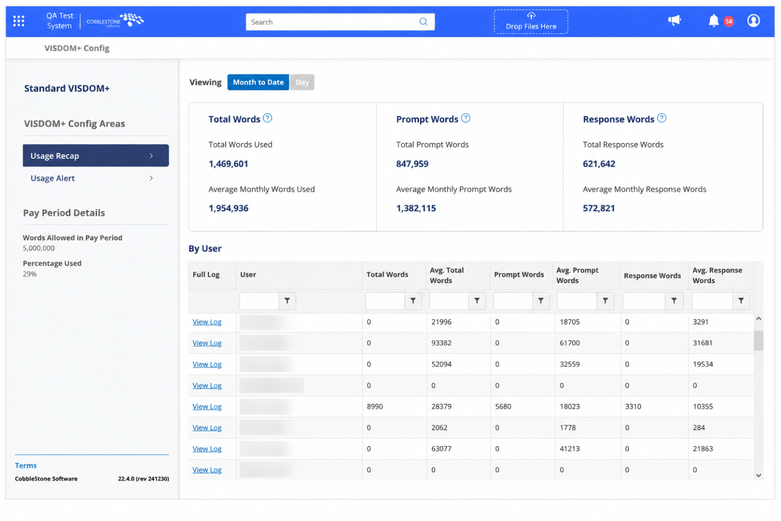Open the User column filter icon
781x521 pixels.
pos(287,301)
